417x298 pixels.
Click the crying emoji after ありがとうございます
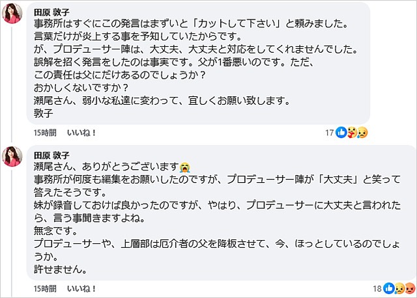[x=185, y=165]
